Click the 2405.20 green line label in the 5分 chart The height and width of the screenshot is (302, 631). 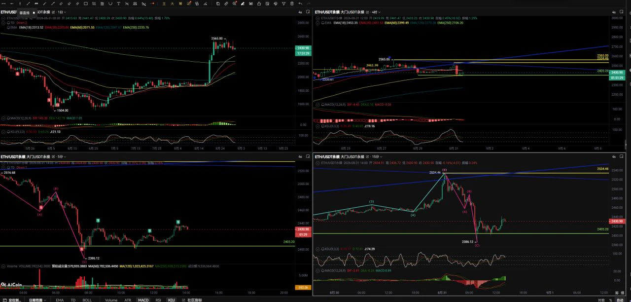[x=289, y=242]
